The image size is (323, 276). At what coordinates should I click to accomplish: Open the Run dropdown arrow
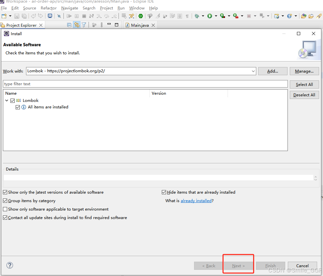pyautogui.click(x=216, y=16)
